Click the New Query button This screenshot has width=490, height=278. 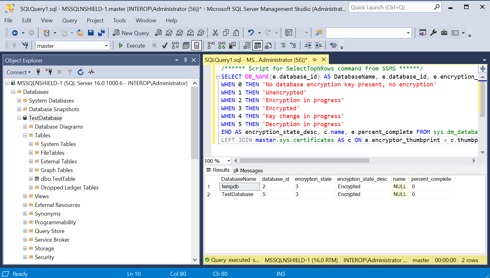pyautogui.click(x=131, y=33)
